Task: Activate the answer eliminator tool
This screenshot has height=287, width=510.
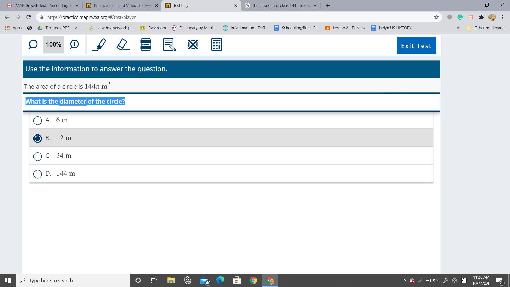Action: click(193, 45)
